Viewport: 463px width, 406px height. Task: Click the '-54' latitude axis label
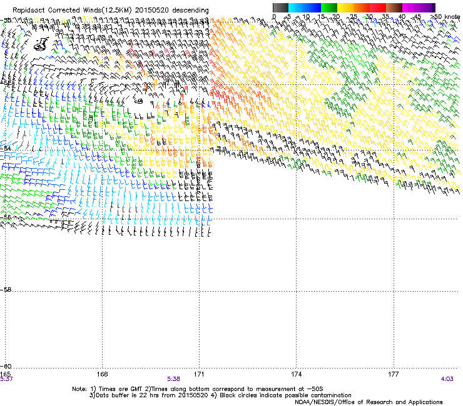tap(6, 148)
